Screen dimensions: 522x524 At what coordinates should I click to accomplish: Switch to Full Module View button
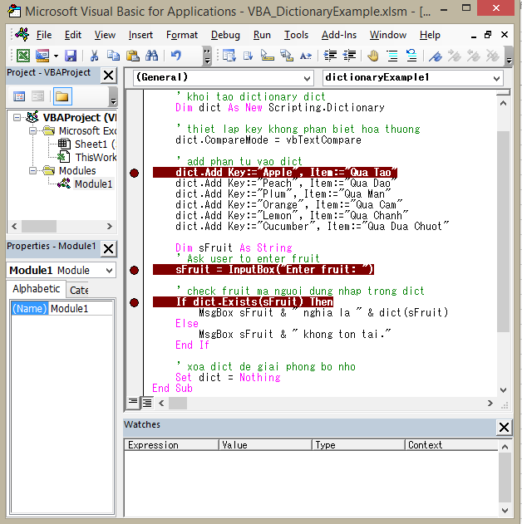tap(147, 403)
